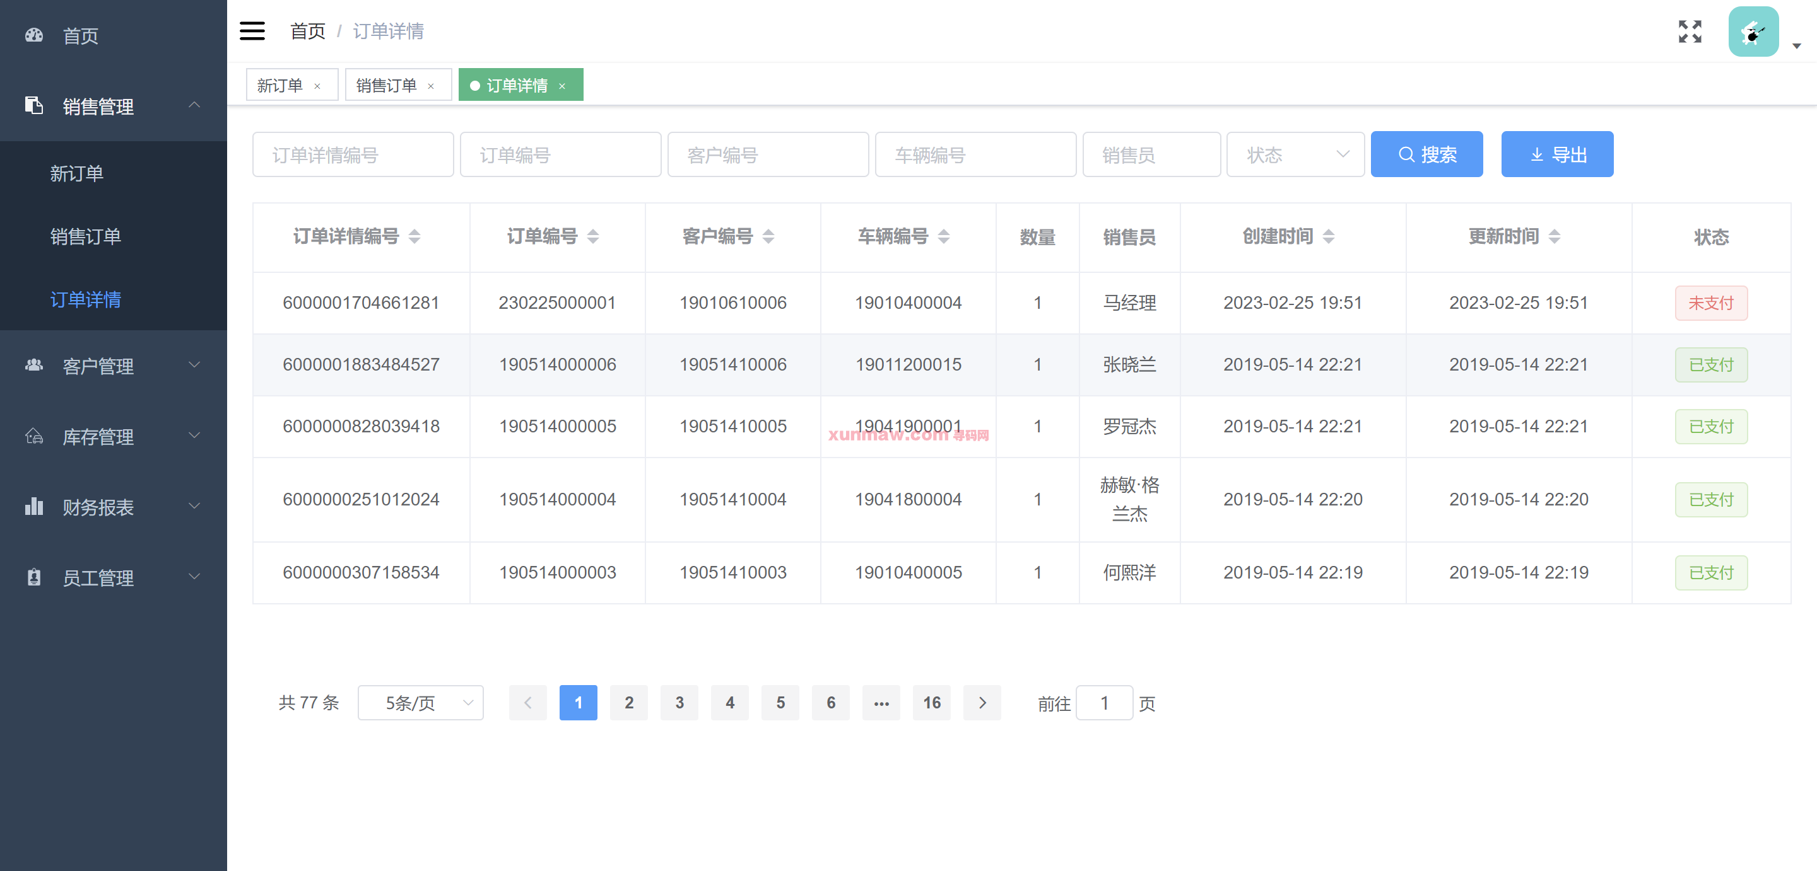Open the user avatar menu
The image size is (1817, 871).
tap(1753, 32)
